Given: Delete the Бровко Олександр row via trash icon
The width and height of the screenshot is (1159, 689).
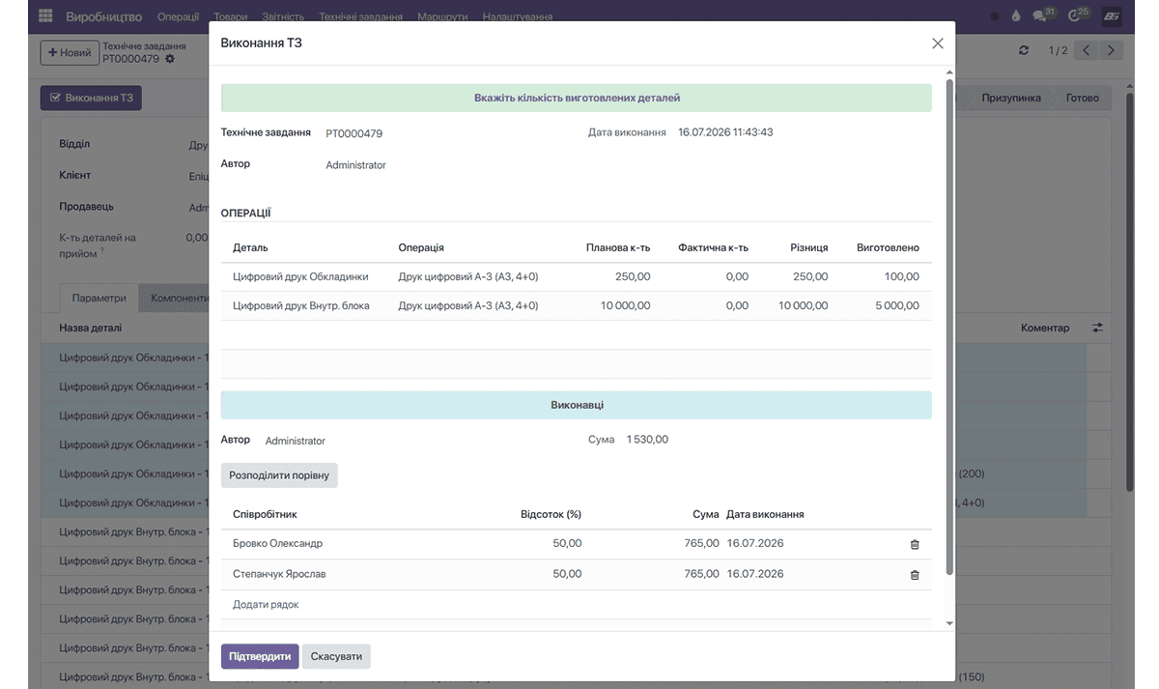Looking at the screenshot, I should [x=915, y=544].
